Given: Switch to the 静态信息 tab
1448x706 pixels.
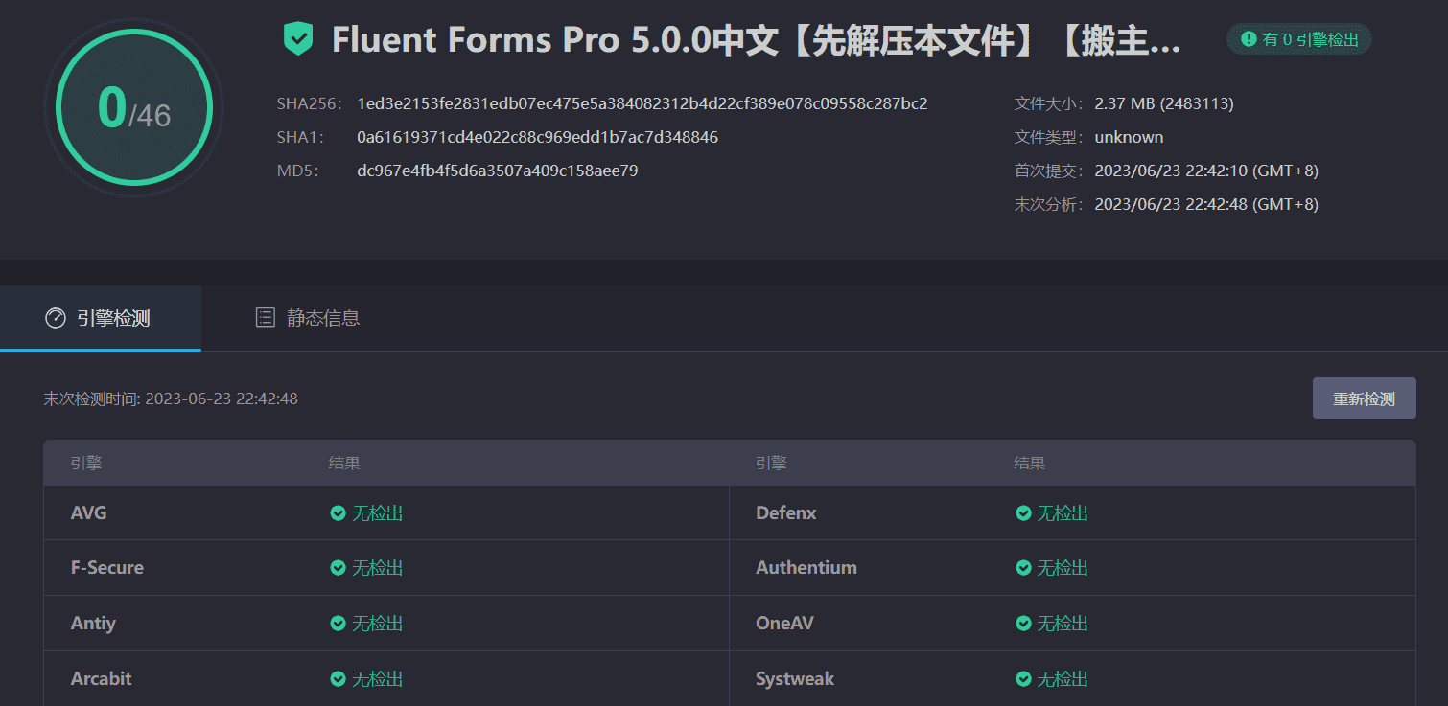Looking at the screenshot, I should 308,318.
